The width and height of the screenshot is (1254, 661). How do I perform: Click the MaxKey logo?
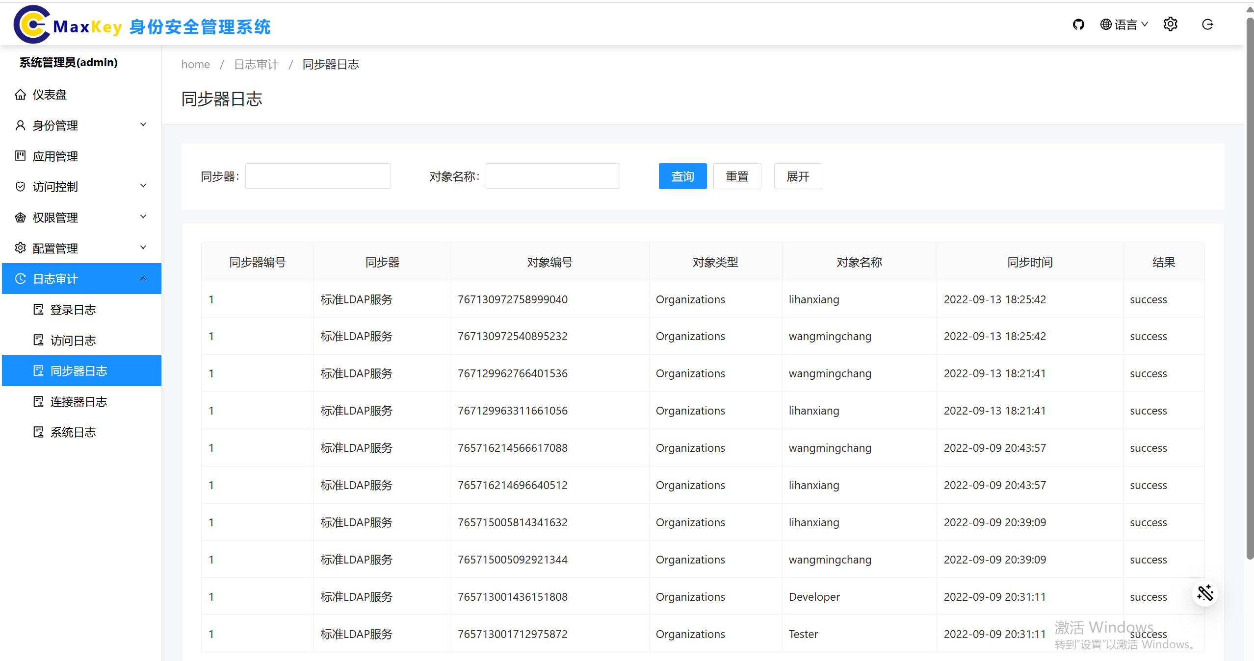32,24
